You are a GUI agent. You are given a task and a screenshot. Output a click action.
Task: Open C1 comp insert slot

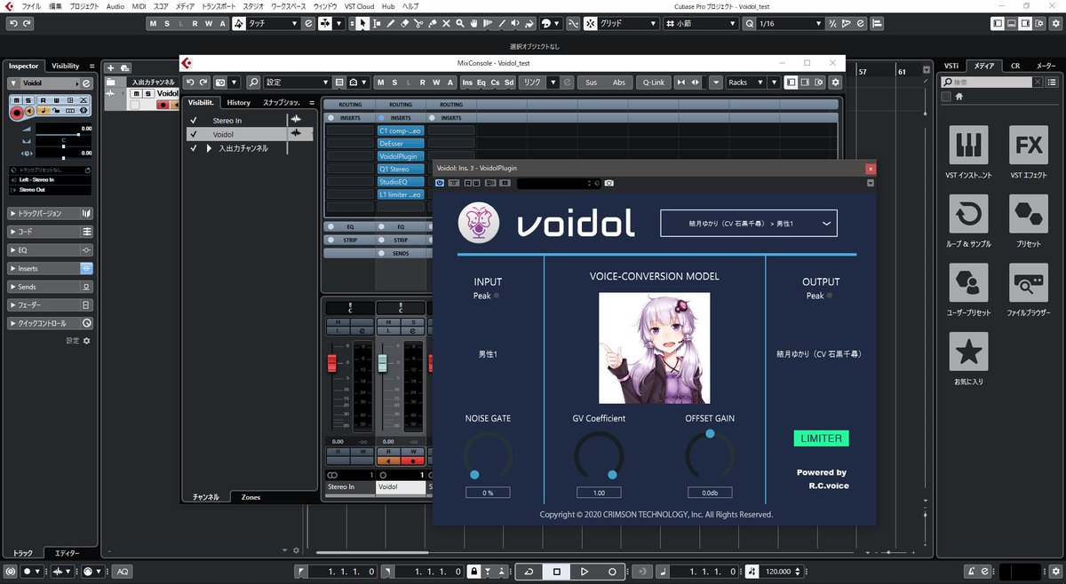[401, 130]
